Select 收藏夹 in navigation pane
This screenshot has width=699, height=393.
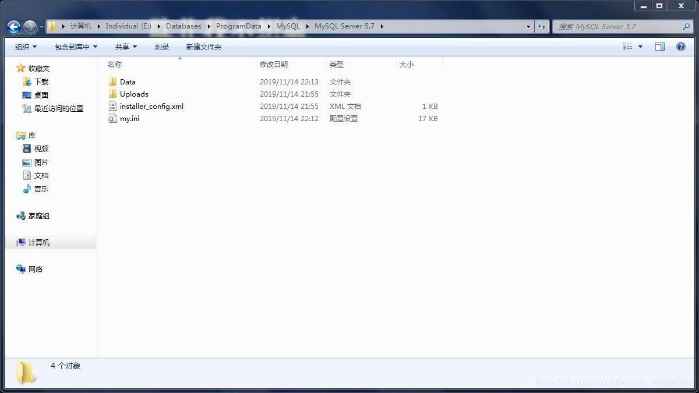click(39, 68)
